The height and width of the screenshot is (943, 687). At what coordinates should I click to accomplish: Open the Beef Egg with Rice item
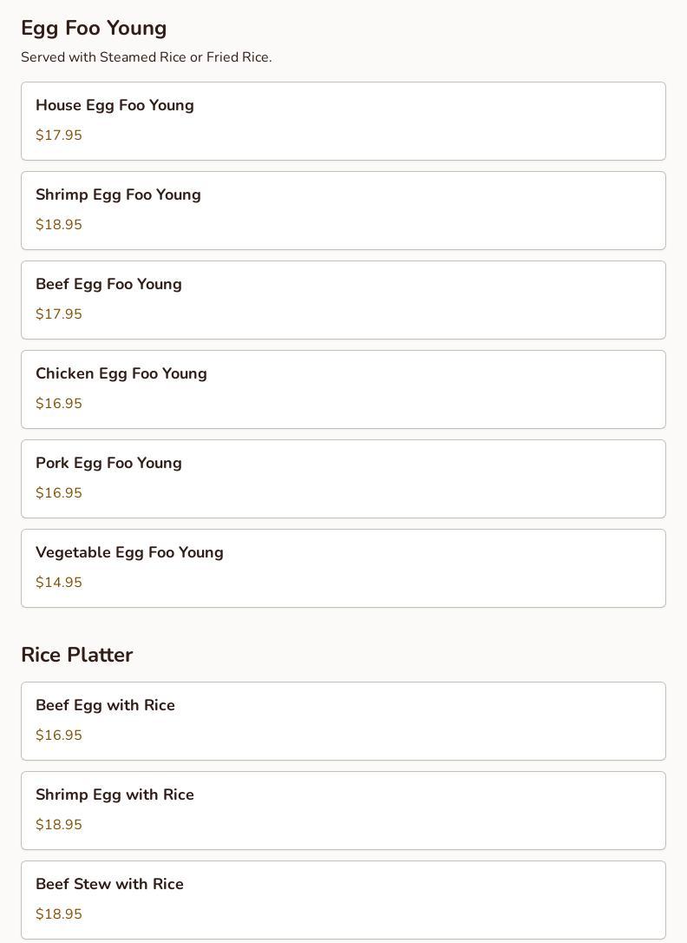(x=343, y=721)
